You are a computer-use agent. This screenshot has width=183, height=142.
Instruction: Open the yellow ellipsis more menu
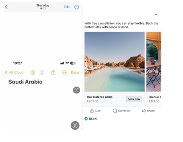[x=64, y=73]
